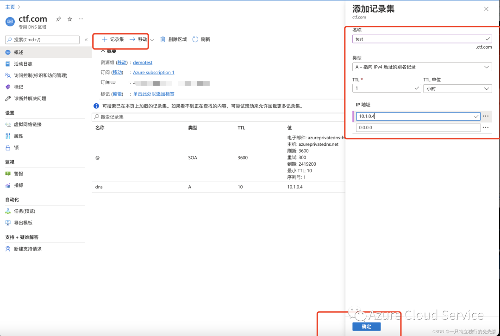Click the TTL column header

[241, 128]
